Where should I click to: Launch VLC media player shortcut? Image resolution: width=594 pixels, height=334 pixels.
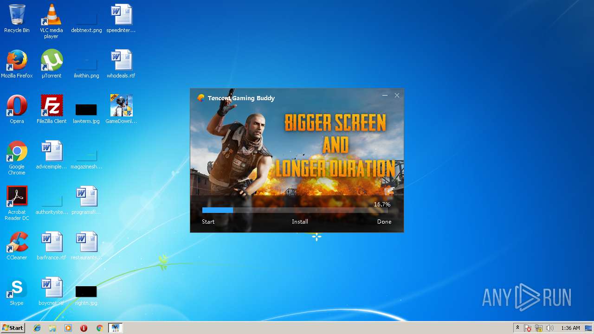(x=51, y=21)
